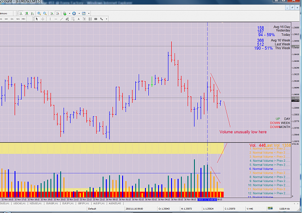Click the 'O: 1.35943' status bar field
Screen dimensions: 303x213
[x=163, y=209]
